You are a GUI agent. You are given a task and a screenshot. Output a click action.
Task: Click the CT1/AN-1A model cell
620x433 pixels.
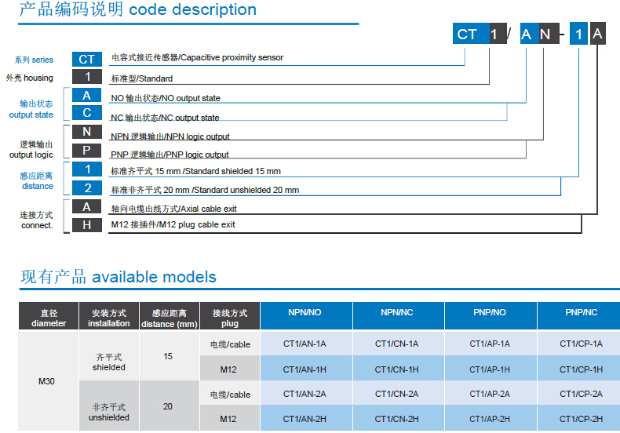click(x=305, y=344)
